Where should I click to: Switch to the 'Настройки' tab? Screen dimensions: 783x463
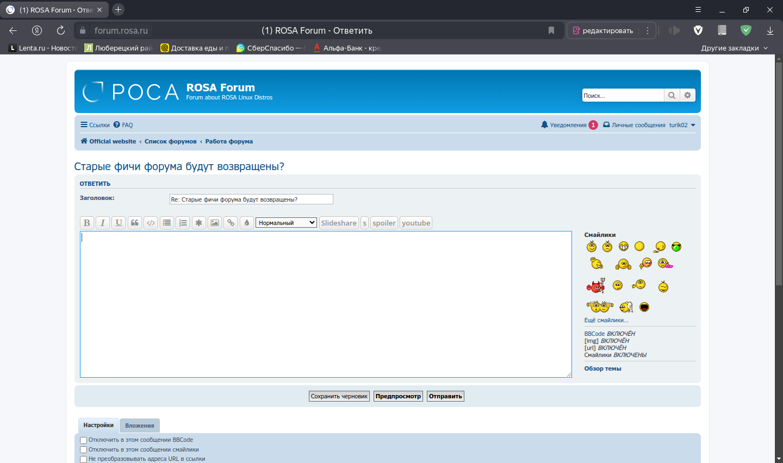point(98,426)
